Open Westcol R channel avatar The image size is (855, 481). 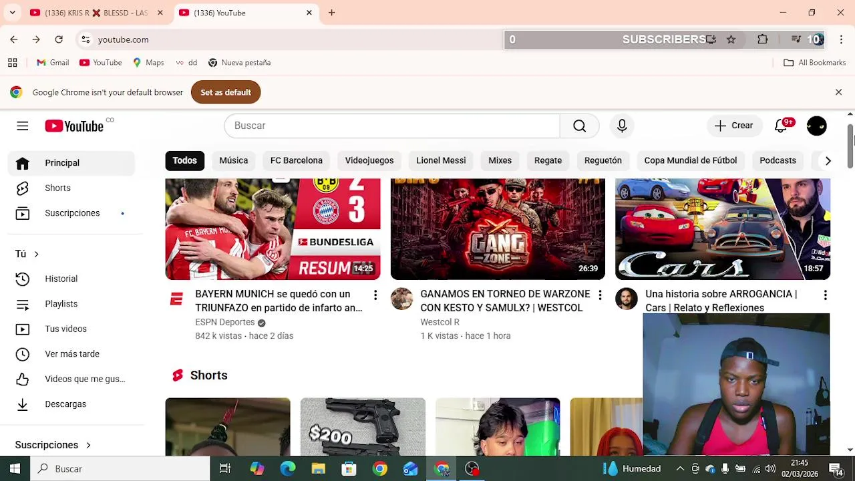tap(401, 299)
